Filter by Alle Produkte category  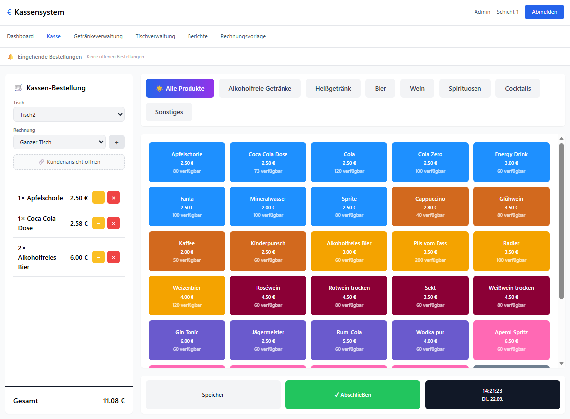[x=180, y=88]
